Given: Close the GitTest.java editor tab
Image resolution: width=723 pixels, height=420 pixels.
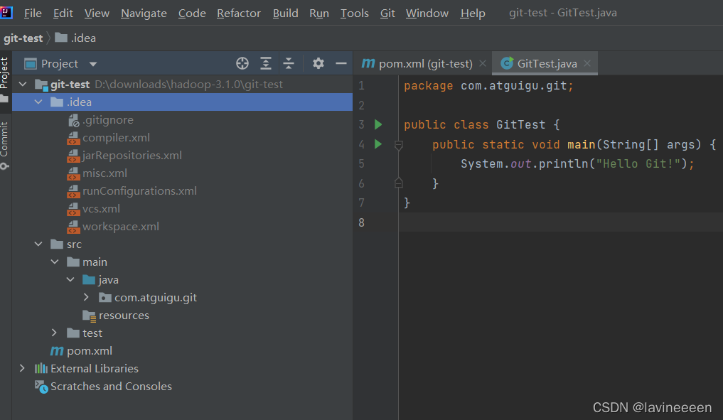Looking at the screenshot, I should coord(587,63).
